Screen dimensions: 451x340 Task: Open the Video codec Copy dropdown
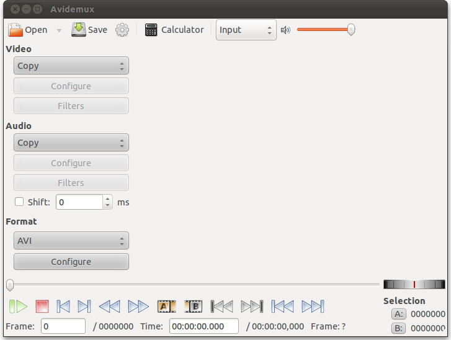(x=71, y=66)
